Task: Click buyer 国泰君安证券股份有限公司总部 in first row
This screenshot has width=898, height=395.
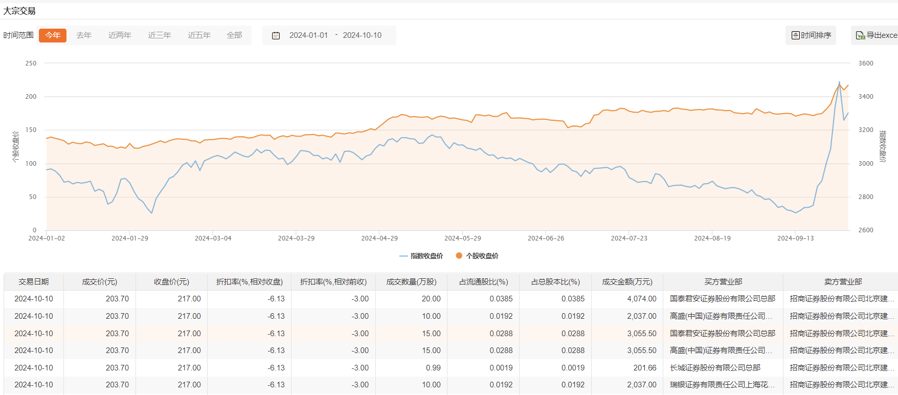Action: click(x=722, y=299)
